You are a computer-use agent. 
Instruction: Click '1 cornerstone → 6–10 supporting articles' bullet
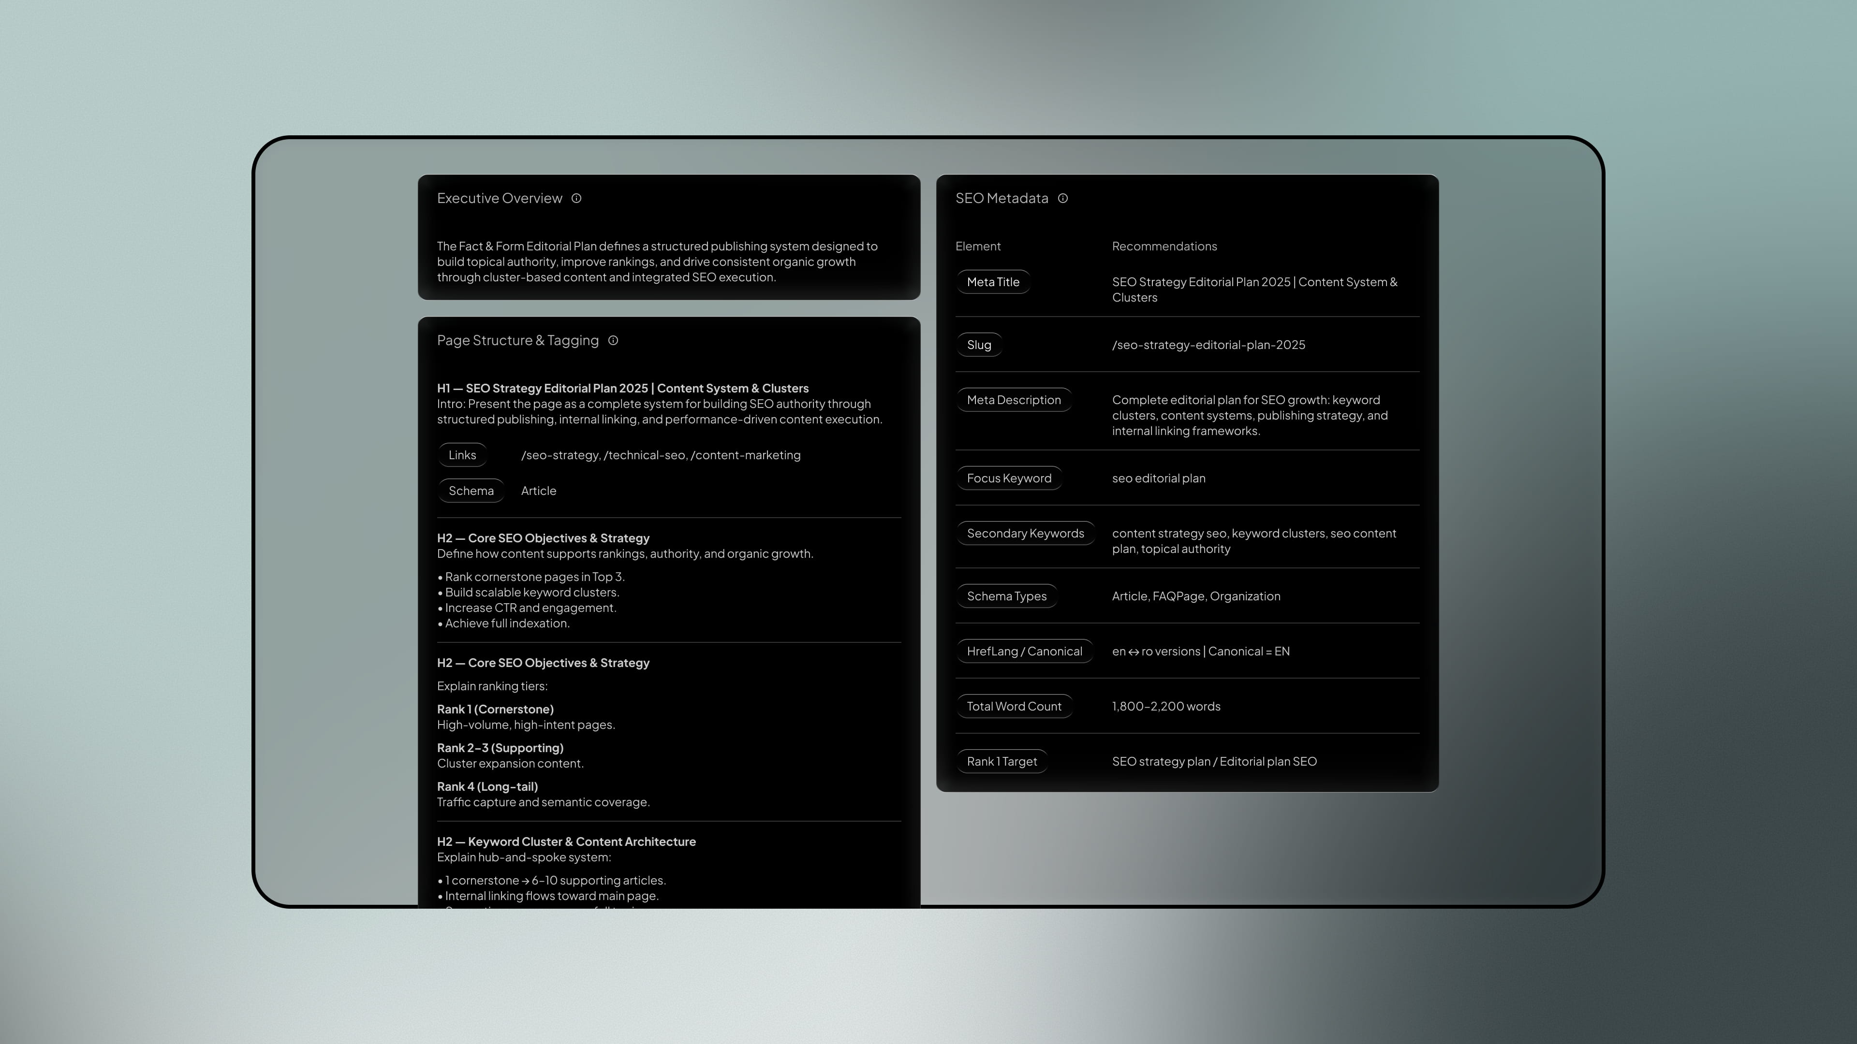tap(551, 881)
